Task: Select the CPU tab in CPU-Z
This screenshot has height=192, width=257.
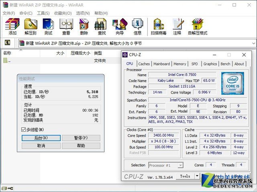Action: tap(130, 63)
